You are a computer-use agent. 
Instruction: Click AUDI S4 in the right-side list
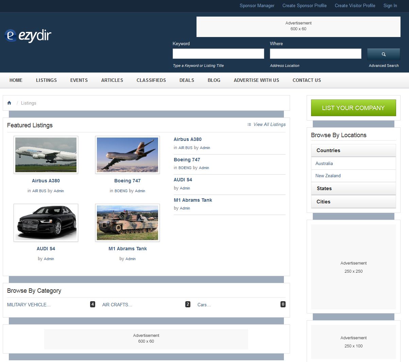pos(183,180)
